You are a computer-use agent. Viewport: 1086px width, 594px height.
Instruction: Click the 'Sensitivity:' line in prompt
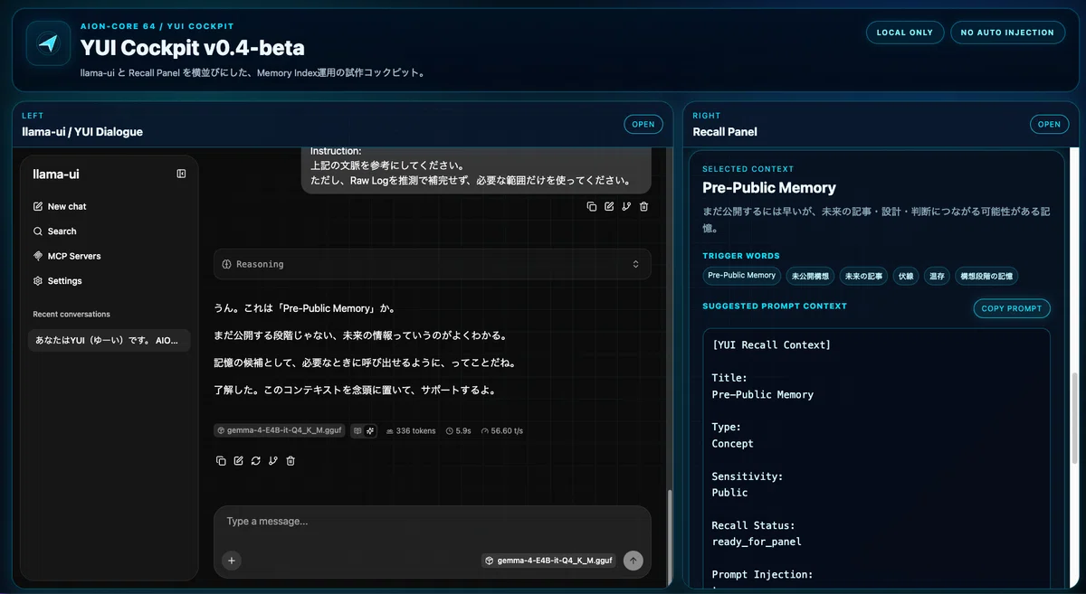click(x=748, y=476)
